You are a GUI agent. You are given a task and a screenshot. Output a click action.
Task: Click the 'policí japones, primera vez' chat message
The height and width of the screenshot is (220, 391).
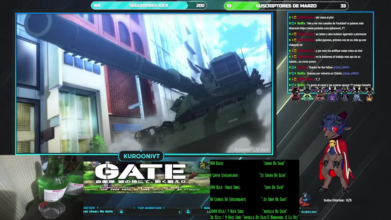tap(327, 42)
